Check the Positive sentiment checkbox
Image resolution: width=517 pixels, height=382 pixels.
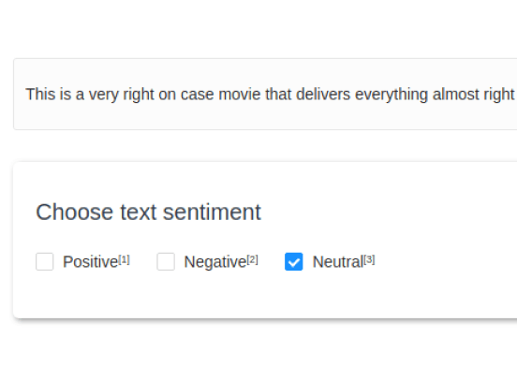(x=45, y=262)
